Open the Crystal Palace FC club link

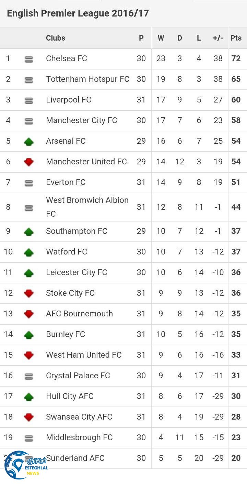78,375
